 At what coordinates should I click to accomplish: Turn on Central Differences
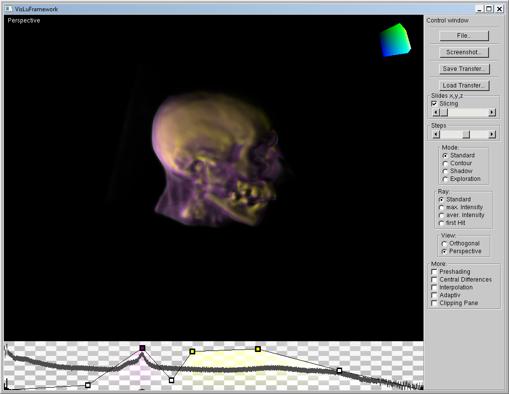434,280
